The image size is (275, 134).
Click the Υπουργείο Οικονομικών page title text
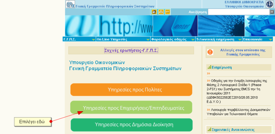pos(97,62)
